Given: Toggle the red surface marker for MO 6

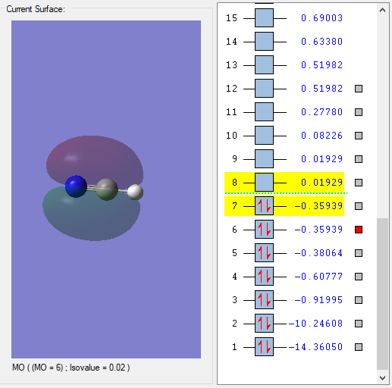Looking at the screenshot, I should pos(359,230).
